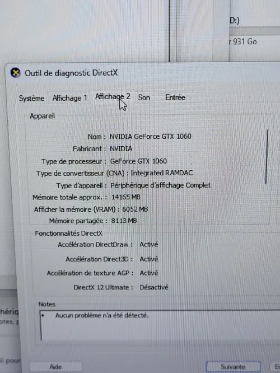Click the Fonctionnalités DirectX group heading

68,234
